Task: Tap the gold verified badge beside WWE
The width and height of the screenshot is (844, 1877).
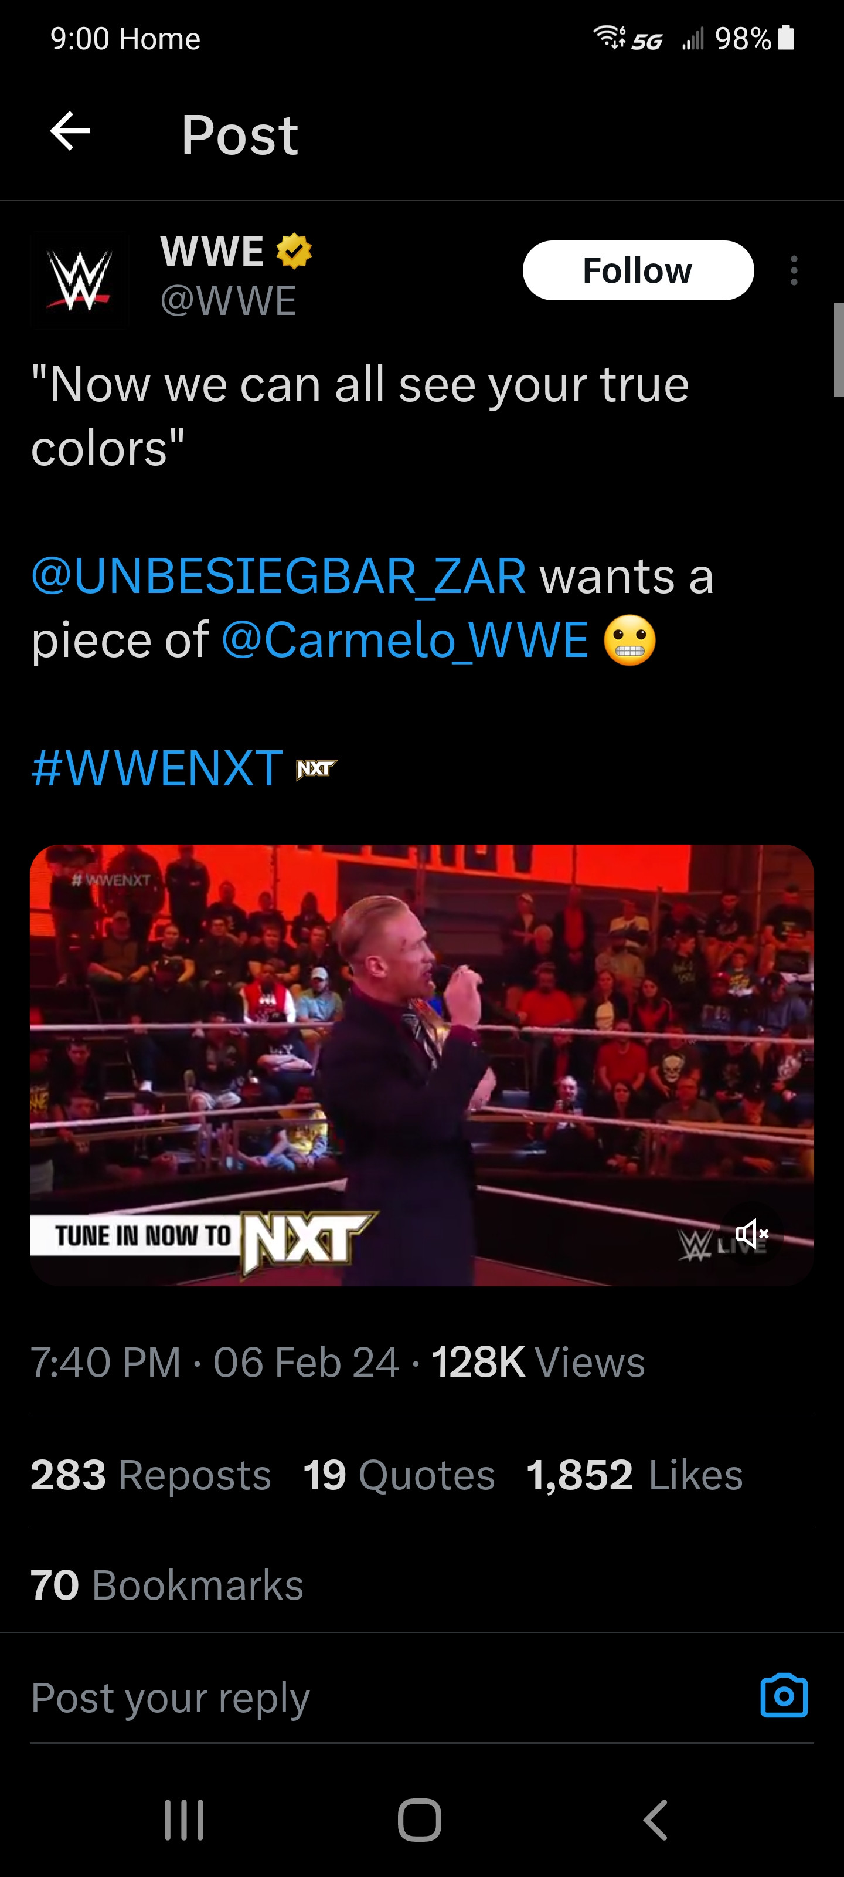Action: (294, 252)
